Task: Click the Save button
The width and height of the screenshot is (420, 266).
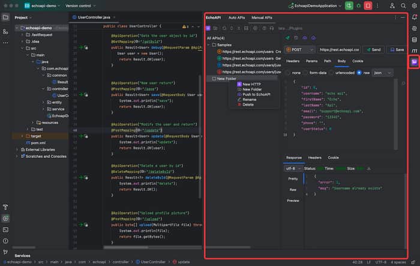Action: (397, 50)
